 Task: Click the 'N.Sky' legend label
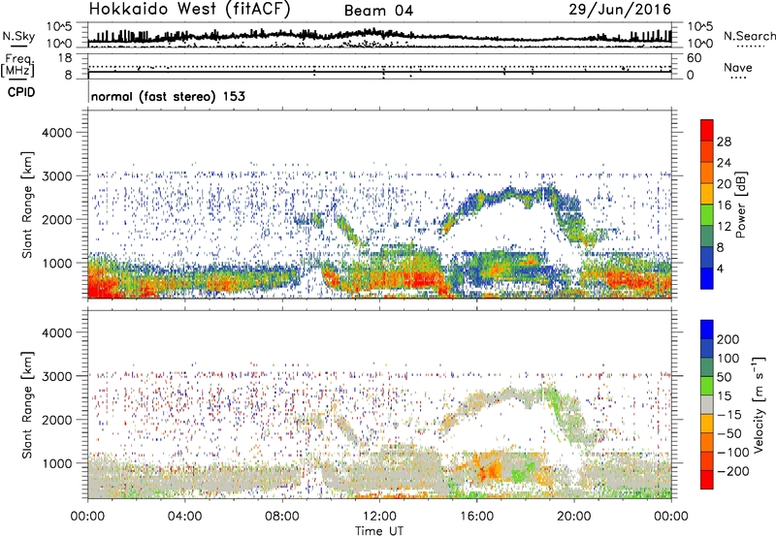tap(18, 36)
